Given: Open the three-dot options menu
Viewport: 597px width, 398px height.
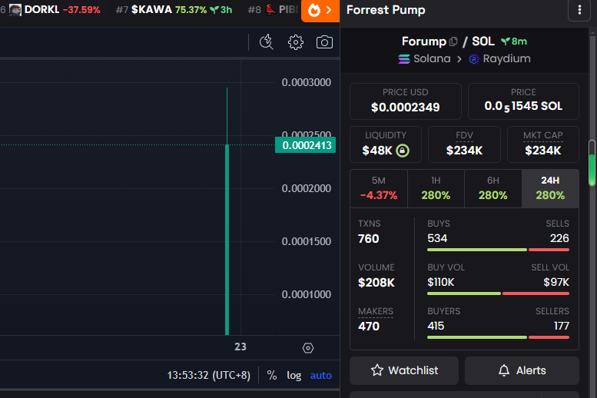Looking at the screenshot, I should (x=579, y=10).
